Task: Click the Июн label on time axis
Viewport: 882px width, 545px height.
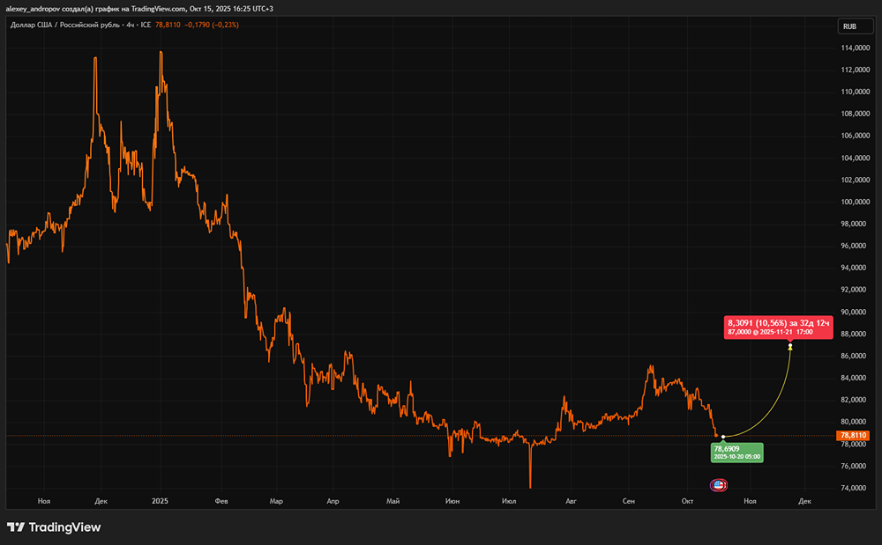Action: click(x=452, y=501)
